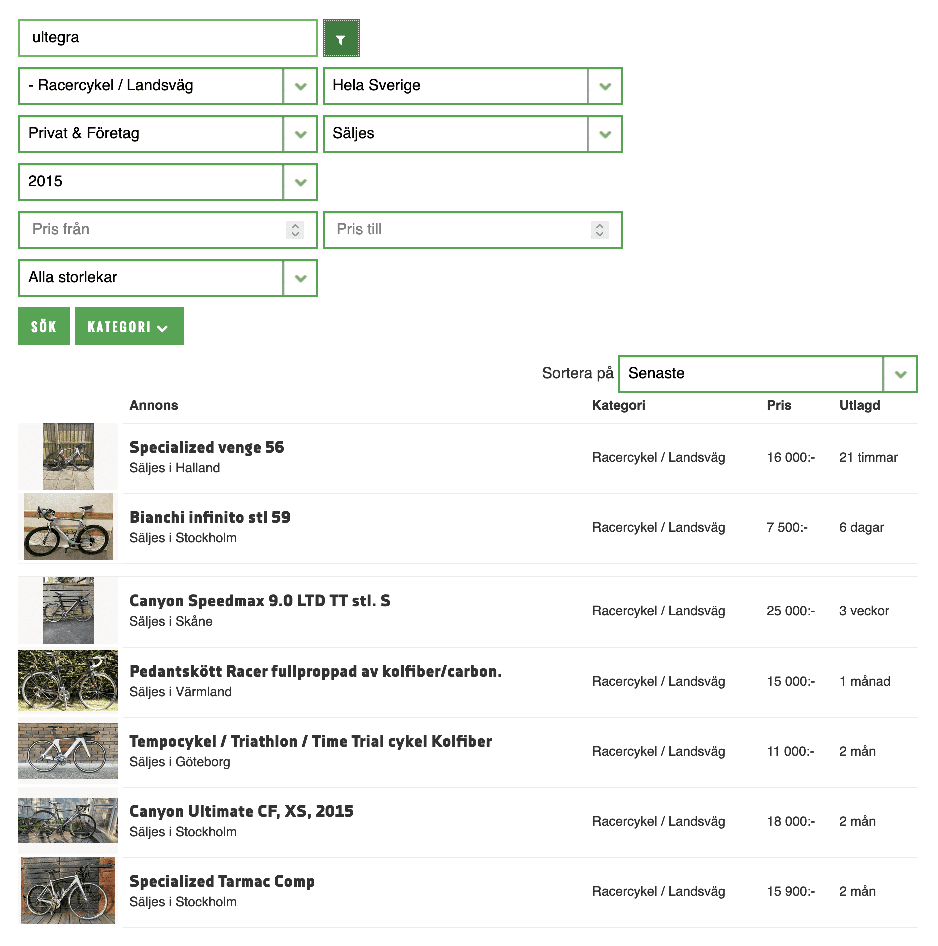The height and width of the screenshot is (946, 938).
Task: Open the Privat & Företag seller dropdown
Action: point(168,134)
